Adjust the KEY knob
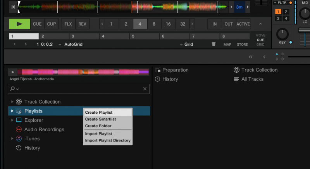310x169 pixels. (282, 34)
